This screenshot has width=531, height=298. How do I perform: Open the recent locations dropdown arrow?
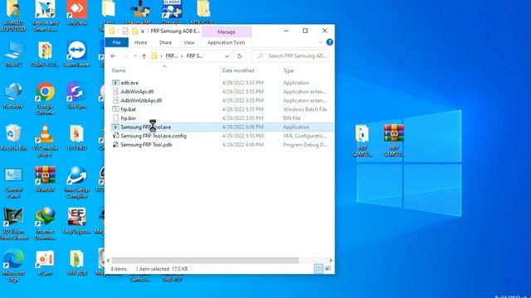pyautogui.click(x=135, y=56)
